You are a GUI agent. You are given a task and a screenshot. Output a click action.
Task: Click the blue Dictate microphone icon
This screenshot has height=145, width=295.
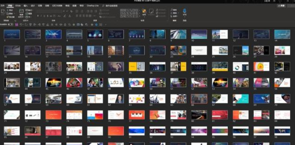pyautogui.click(x=185, y=10)
